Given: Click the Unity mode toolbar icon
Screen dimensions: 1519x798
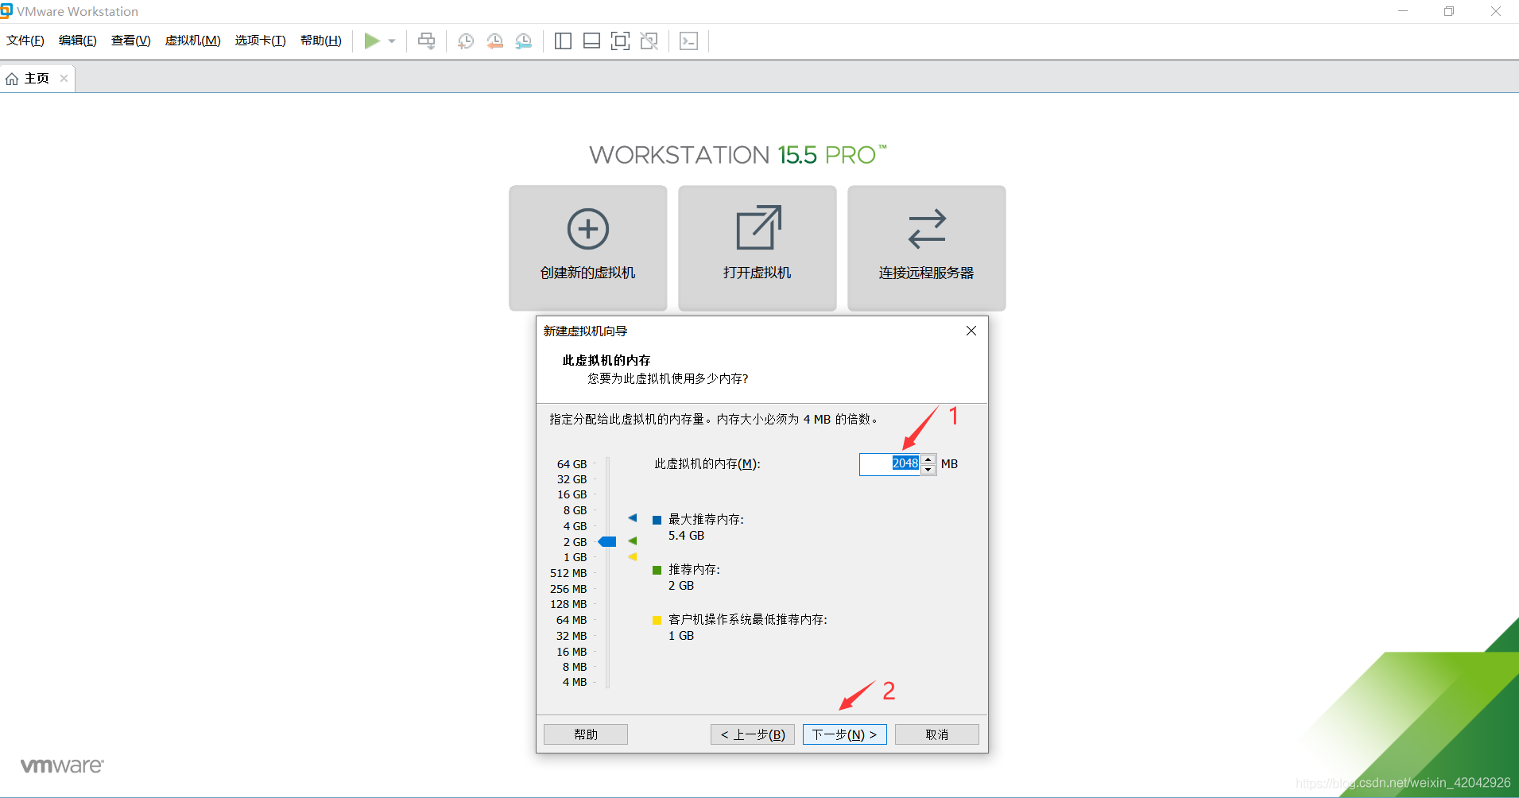Looking at the screenshot, I should 649,41.
